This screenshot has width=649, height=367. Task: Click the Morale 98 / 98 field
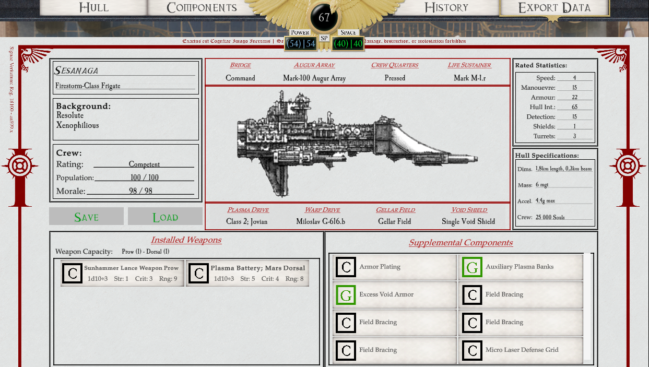click(140, 191)
